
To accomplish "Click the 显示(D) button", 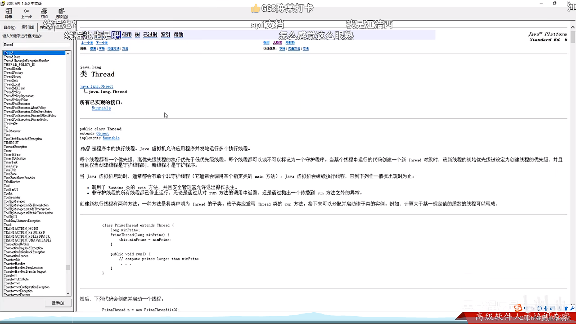I will tap(58, 303).
